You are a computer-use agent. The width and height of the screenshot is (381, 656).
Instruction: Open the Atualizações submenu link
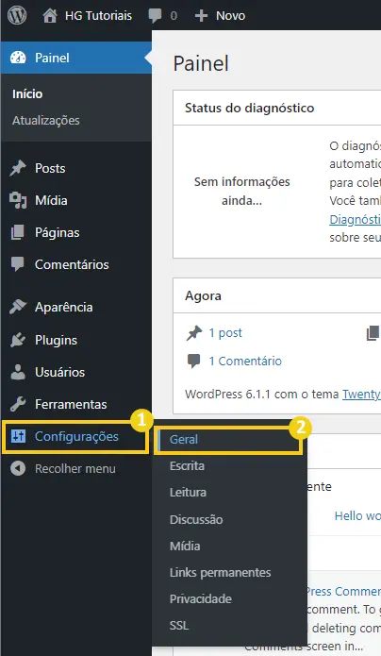[x=46, y=121]
